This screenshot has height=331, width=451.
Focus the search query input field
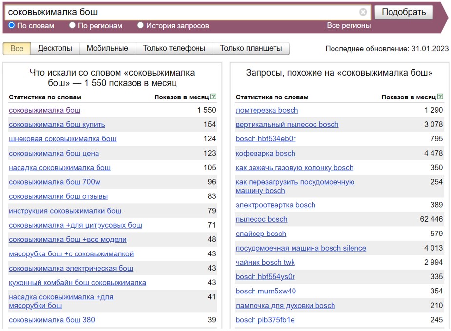tap(181, 12)
